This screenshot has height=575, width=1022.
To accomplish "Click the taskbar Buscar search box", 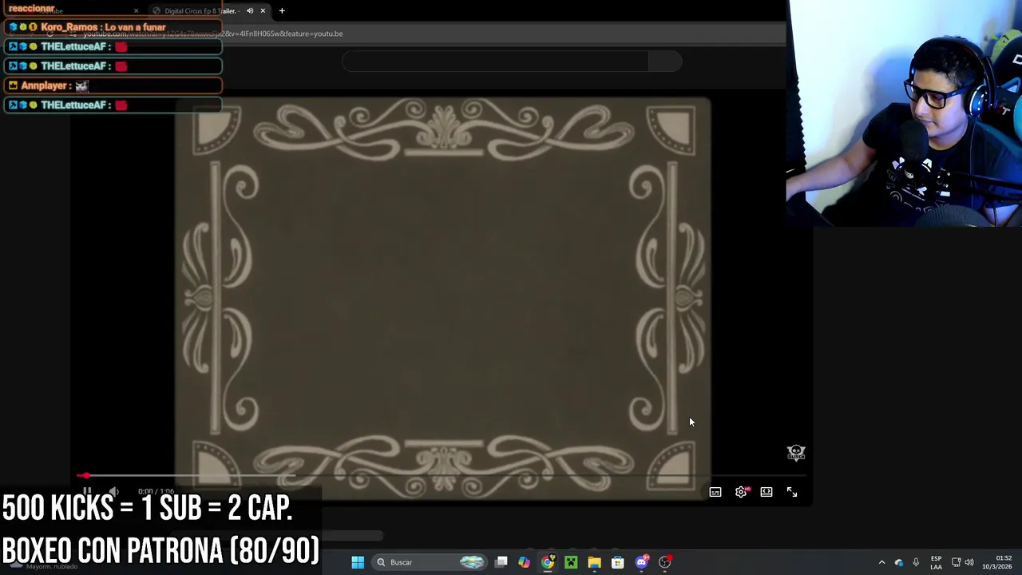I will pyautogui.click(x=430, y=562).
